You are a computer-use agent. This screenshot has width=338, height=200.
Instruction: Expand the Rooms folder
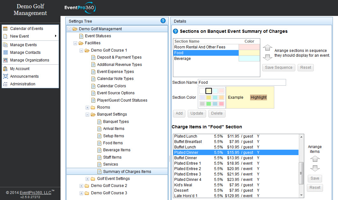click(x=87, y=107)
